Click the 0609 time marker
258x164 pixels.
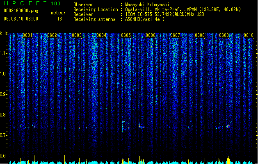pyautogui.click(x=224, y=35)
